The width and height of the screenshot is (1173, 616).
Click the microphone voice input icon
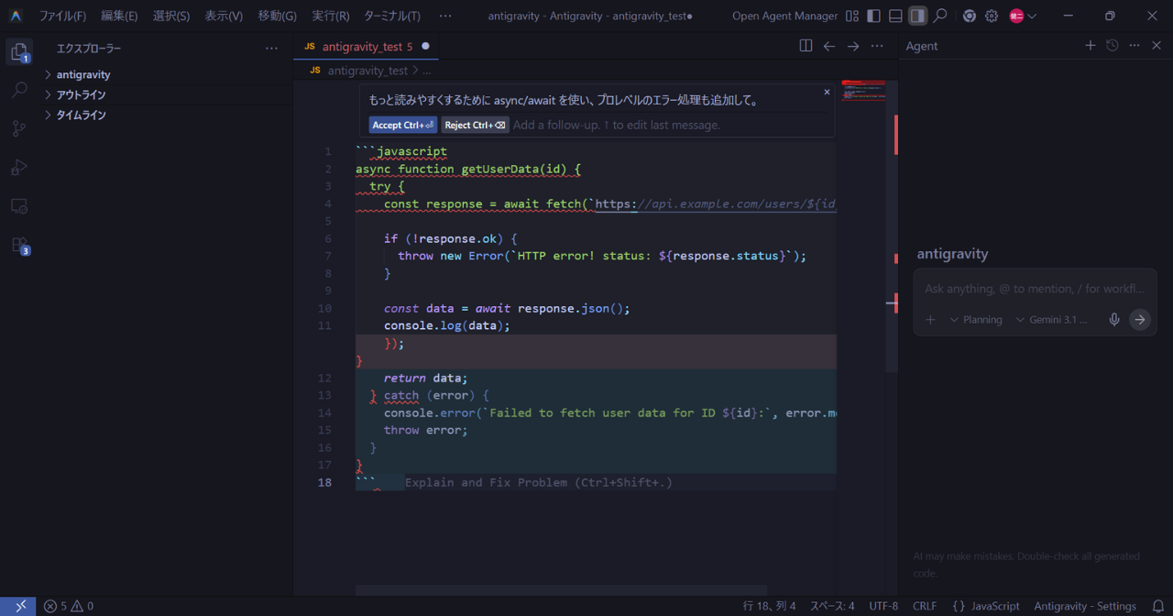(1114, 320)
